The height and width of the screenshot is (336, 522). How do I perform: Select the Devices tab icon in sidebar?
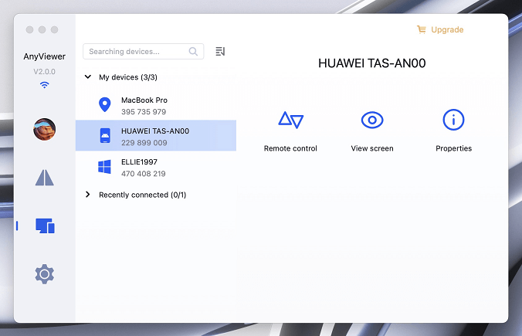pyautogui.click(x=45, y=226)
